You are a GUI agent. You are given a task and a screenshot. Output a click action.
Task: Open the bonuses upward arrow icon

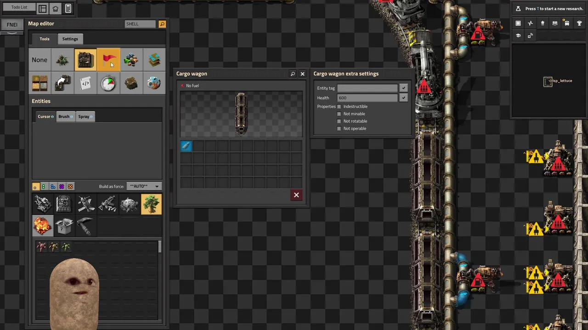click(x=543, y=23)
